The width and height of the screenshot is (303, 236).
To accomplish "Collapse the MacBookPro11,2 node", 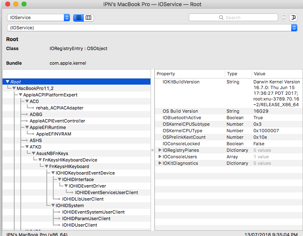I will point(14,88).
